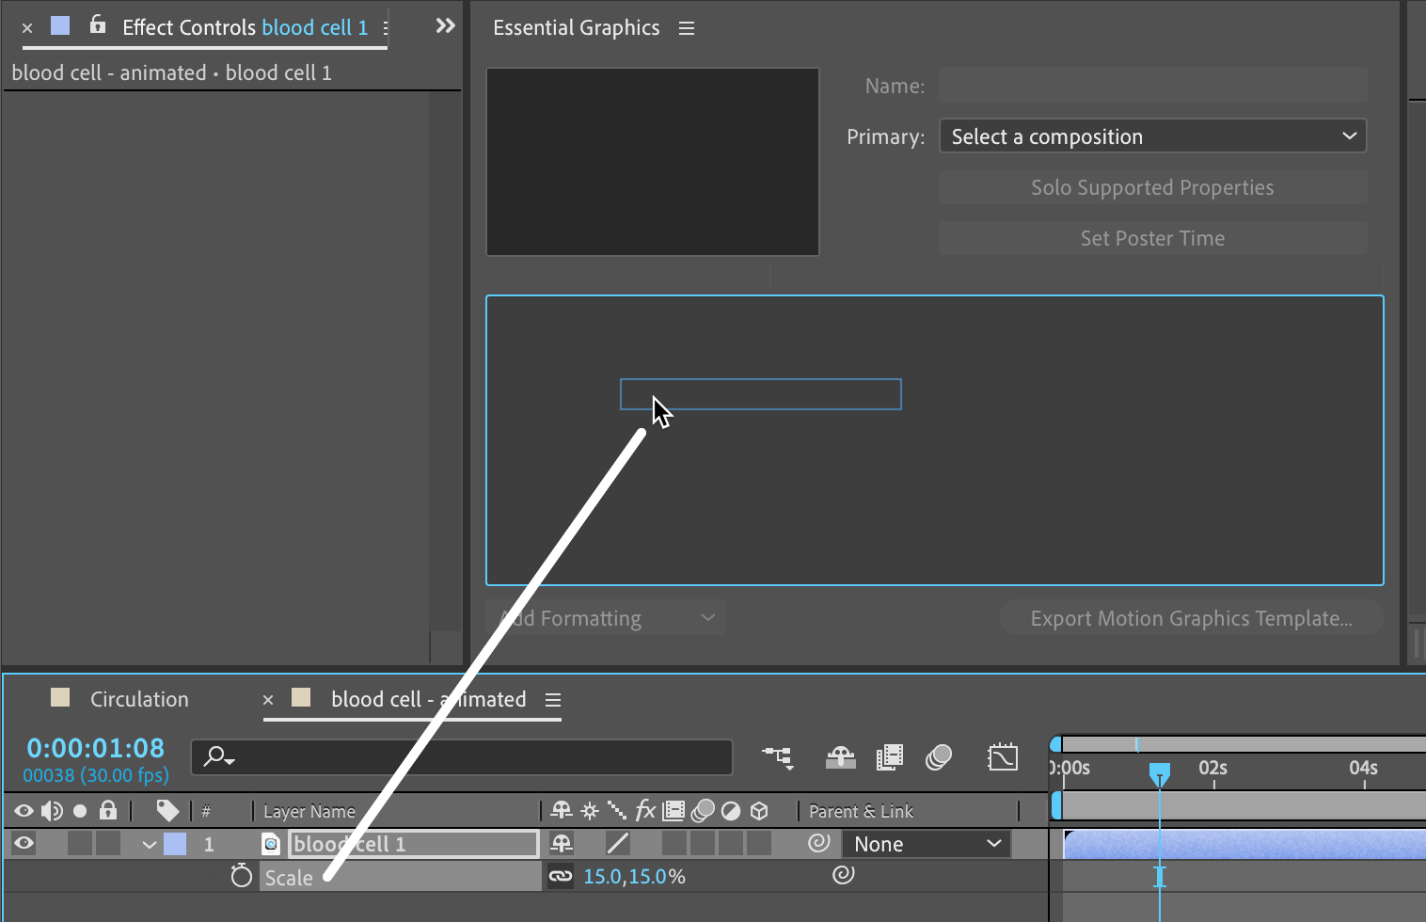Image resolution: width=1426 pixels, height=922 pixels.
Task: Click the Set Poster Time button
Action: pyautogui.click(x=1152, y=238)
